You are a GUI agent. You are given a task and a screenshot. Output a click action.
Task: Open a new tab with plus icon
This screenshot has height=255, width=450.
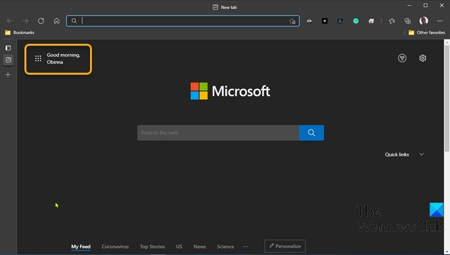(x=8, y=75)
